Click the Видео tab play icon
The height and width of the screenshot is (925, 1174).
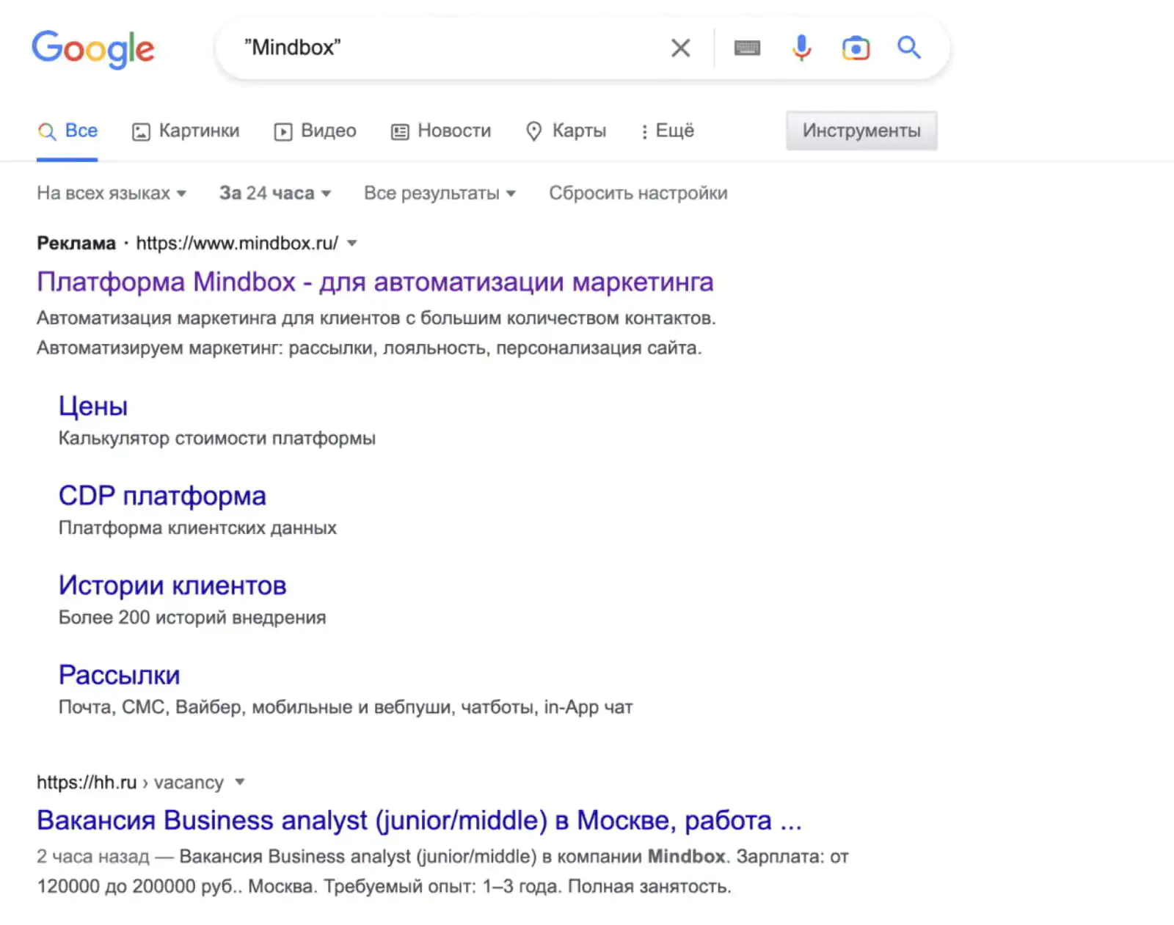coord(283,132)
